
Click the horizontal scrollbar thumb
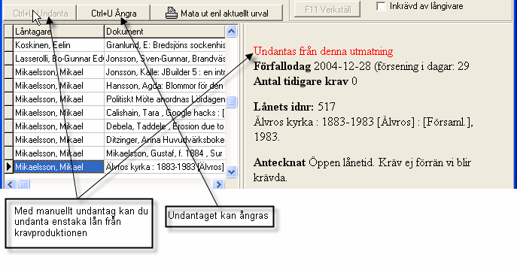click(x=23, y=184)
